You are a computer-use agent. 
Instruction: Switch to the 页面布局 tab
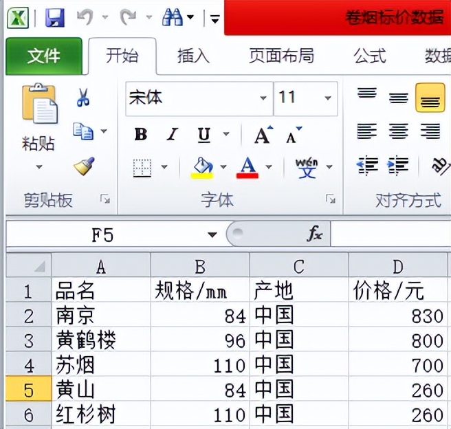coord(281,56)
